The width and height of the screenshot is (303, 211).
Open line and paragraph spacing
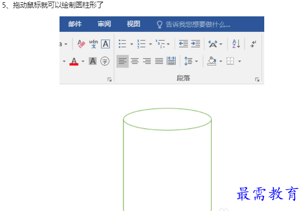pyautogui.click(x=188, y=61)
